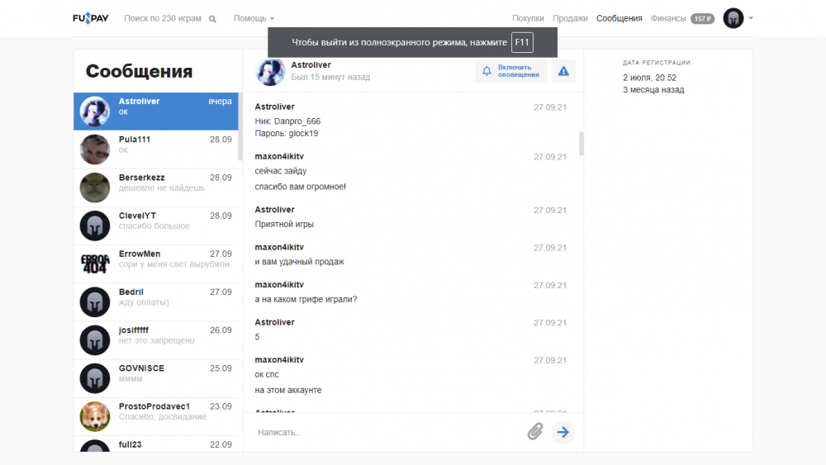826x465 pixels.
Task: Open the FunPay logo home link
Action: 91,18
